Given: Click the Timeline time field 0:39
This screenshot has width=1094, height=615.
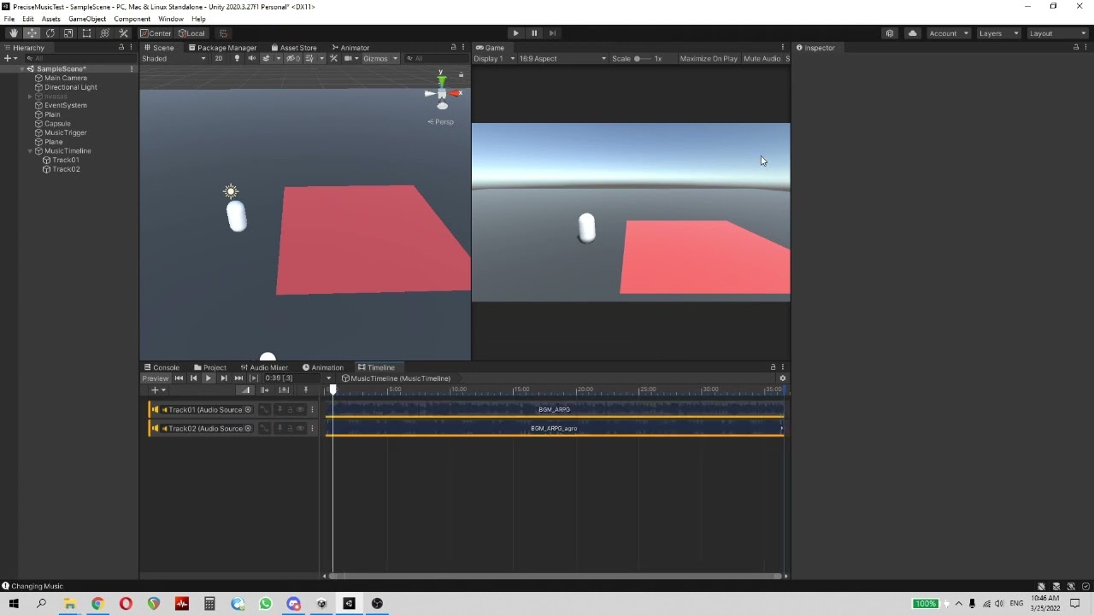Looking at the screenshot, I should (291, 378).
